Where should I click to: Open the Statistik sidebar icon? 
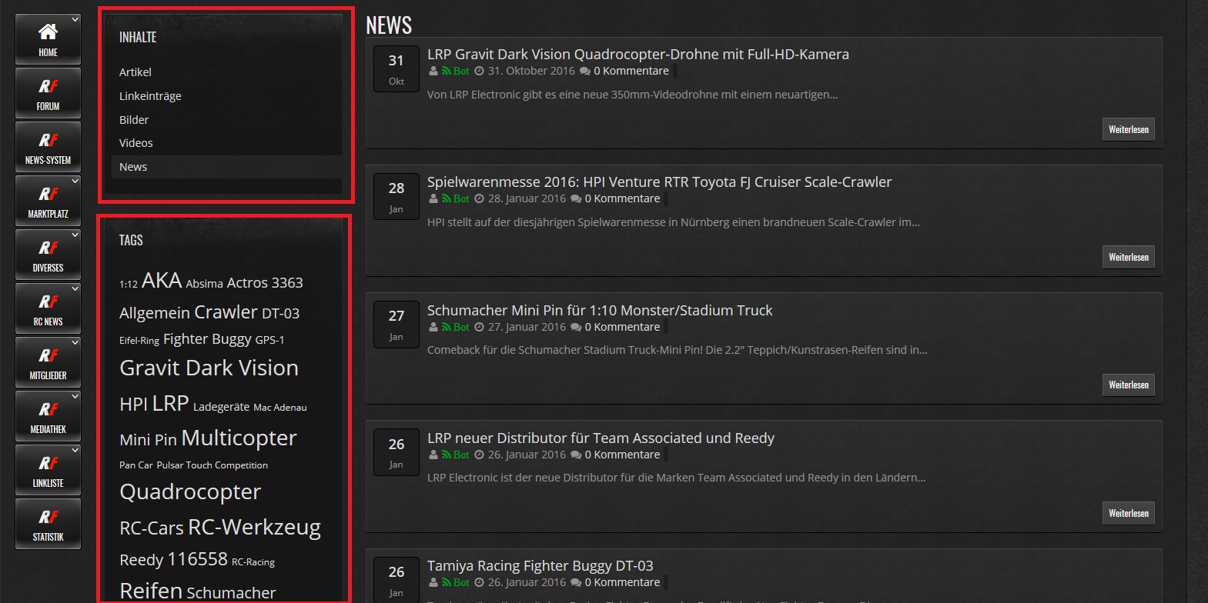pos(48,523)
